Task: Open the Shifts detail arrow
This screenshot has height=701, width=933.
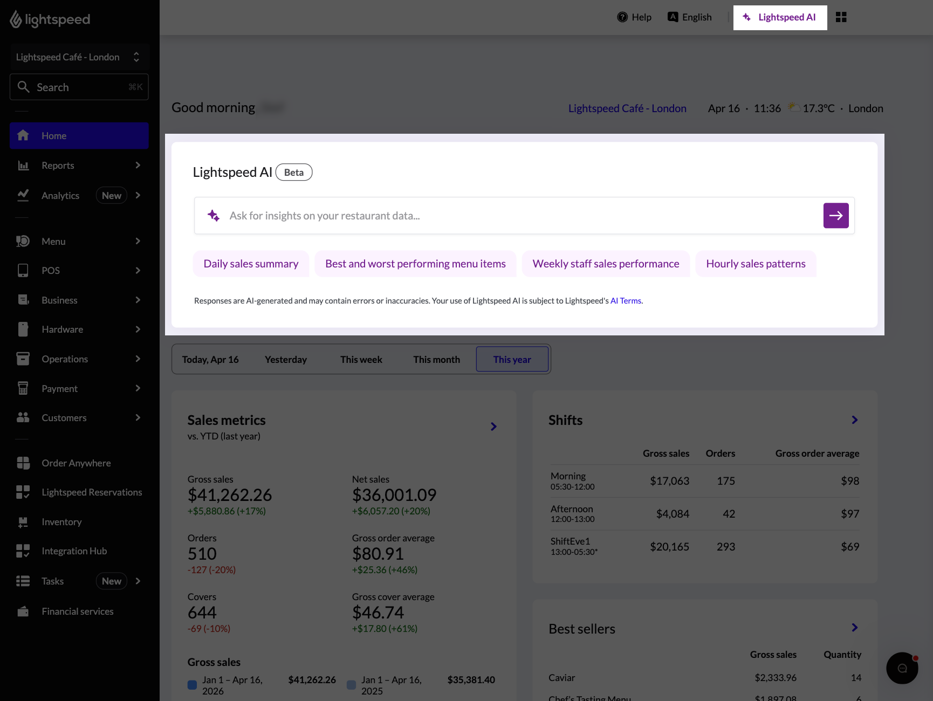Action: [854, 420]
